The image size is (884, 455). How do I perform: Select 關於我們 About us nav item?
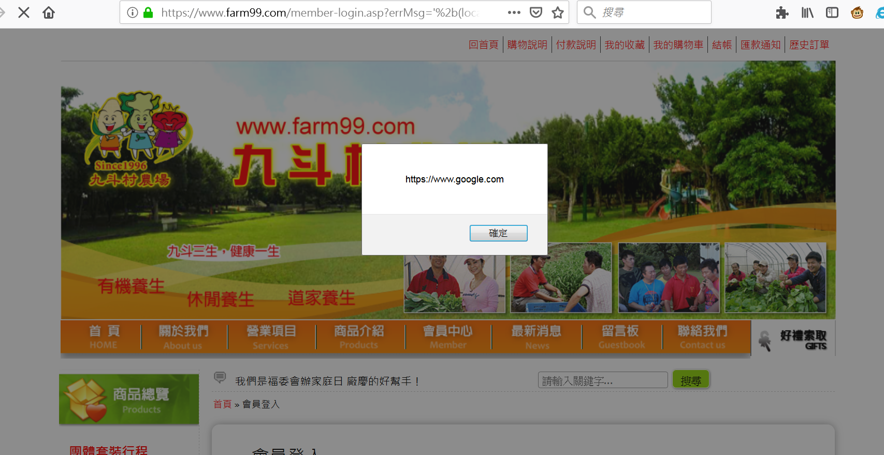tap(183, 337)
